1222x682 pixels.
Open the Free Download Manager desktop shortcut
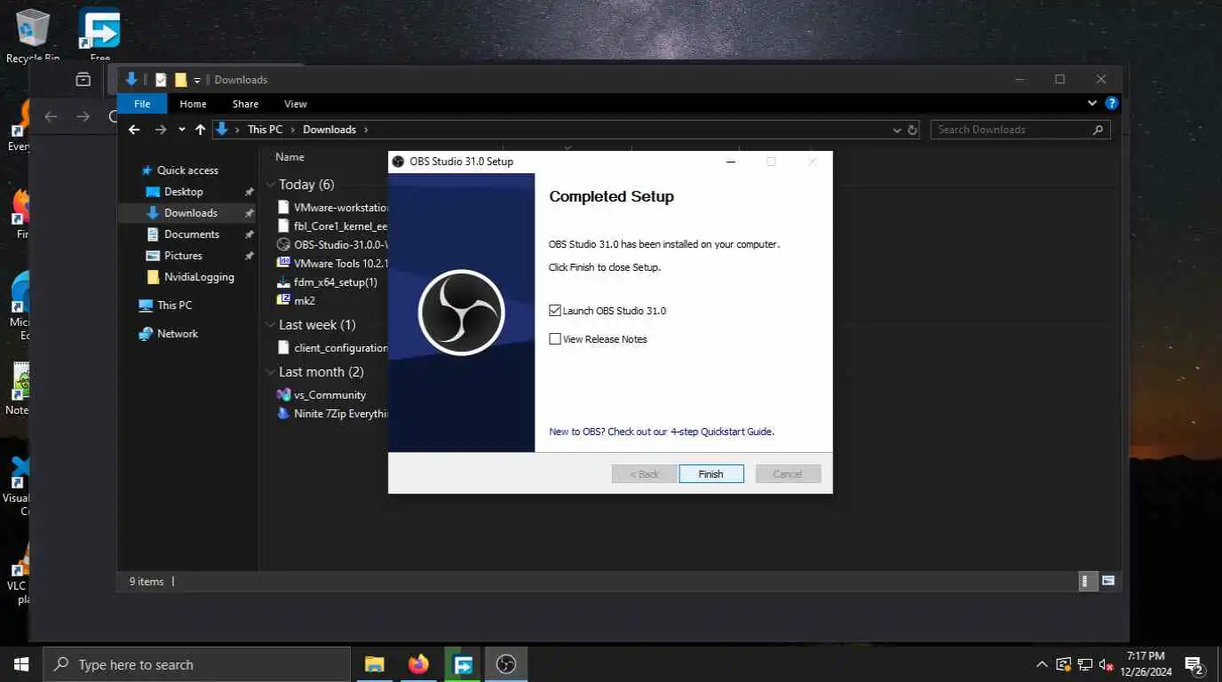tap(99, 36)
